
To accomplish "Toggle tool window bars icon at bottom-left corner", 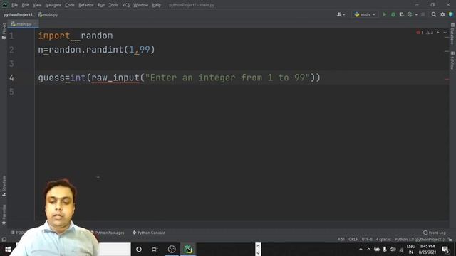I will tap(4, 240).
